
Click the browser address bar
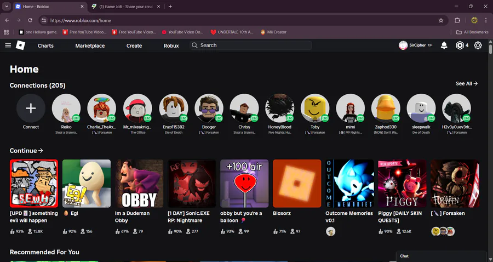pyautogui.click(x=242, y=20)
